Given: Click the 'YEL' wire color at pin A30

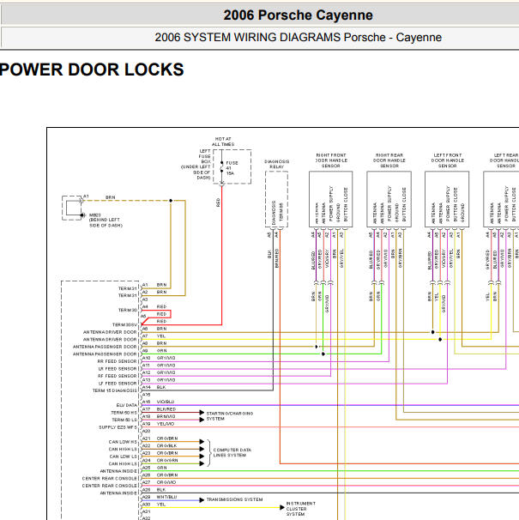Looking at the screenshot, I should (x=160, y=505).
